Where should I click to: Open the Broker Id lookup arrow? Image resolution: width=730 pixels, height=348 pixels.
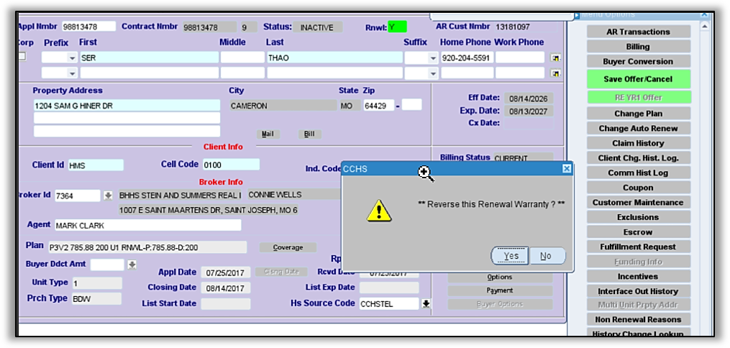pos(108,196)
